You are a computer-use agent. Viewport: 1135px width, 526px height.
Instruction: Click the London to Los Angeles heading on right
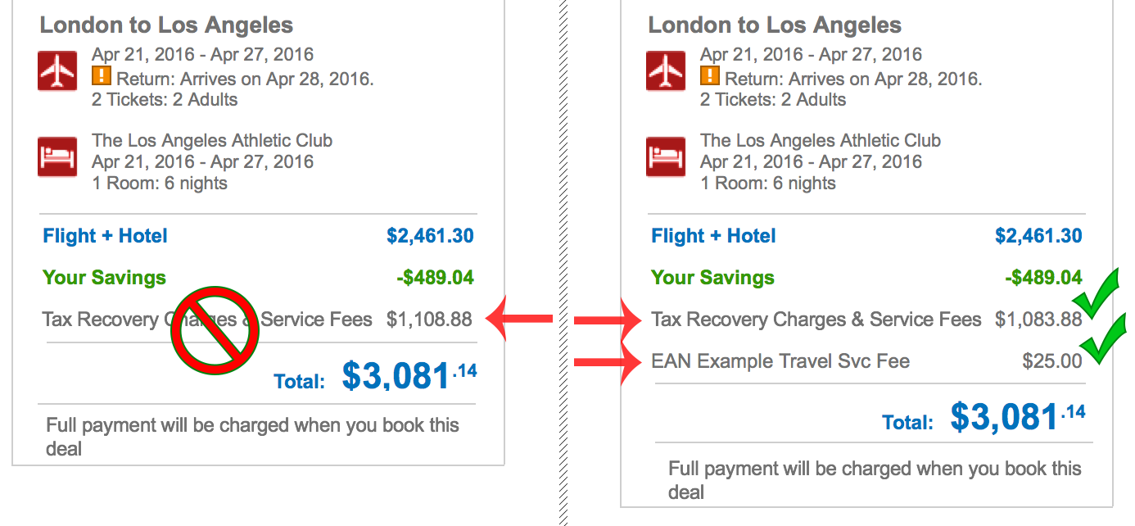point(775,25)
